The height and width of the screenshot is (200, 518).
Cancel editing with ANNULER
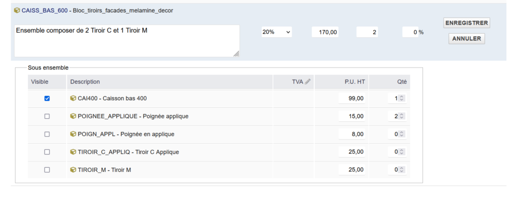466,39
